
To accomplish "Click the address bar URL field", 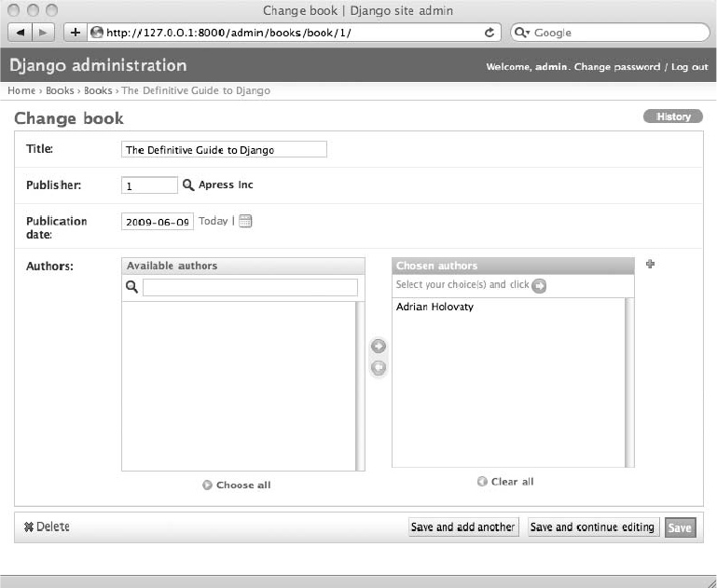I will click(x=293, y=33).
